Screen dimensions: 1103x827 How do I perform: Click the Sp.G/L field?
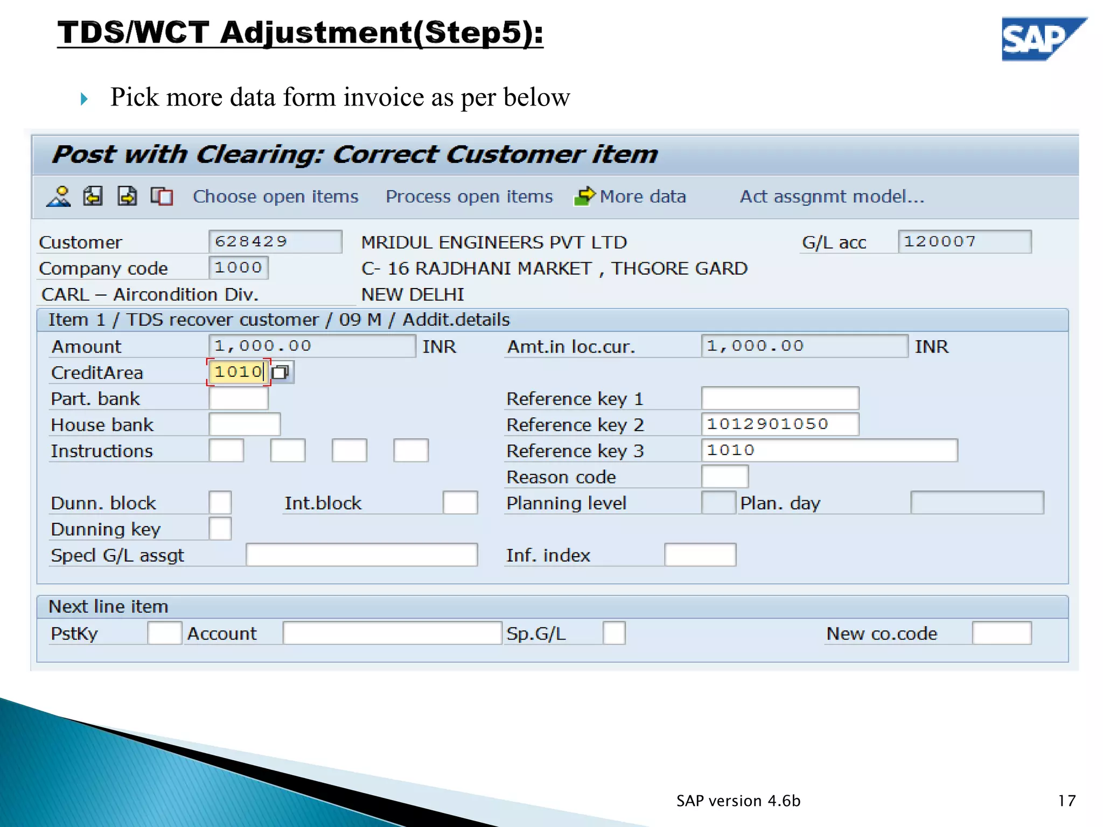coord(614,633)
